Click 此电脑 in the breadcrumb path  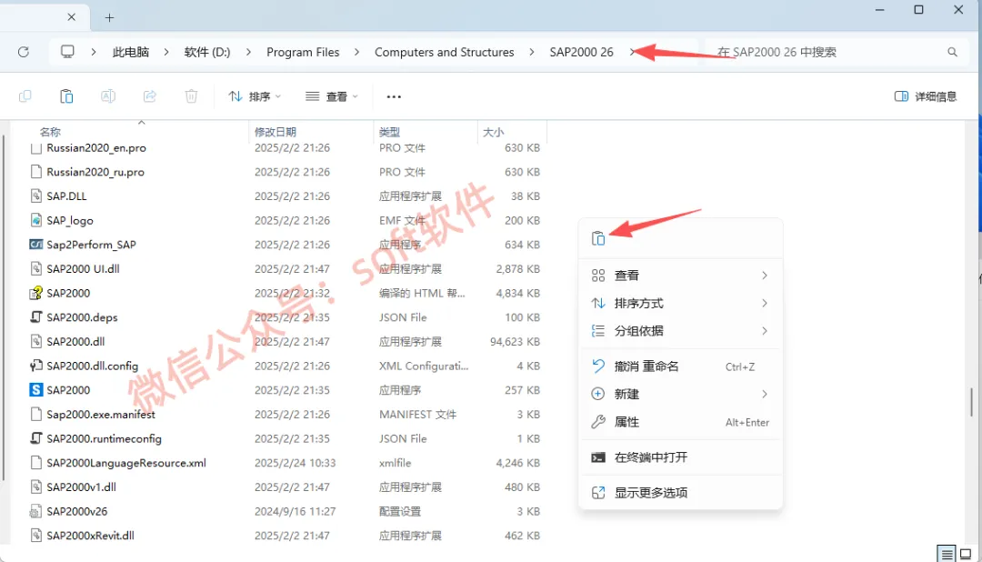[x=130, y=52]
